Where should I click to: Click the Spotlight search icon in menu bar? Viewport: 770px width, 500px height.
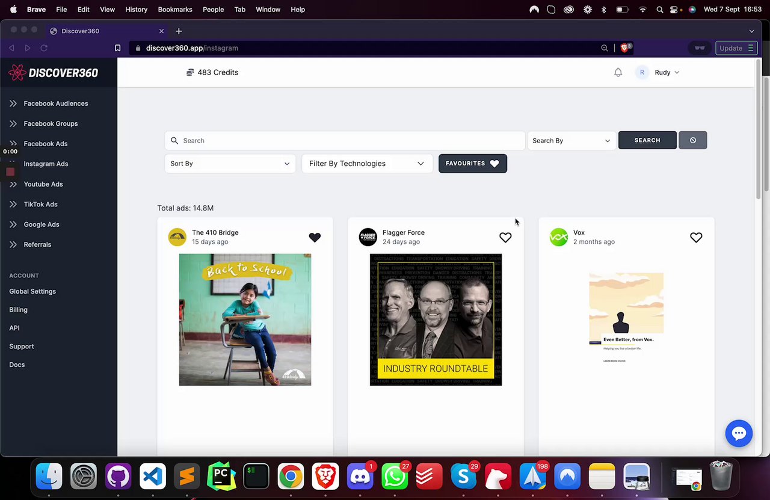(660, 10)
